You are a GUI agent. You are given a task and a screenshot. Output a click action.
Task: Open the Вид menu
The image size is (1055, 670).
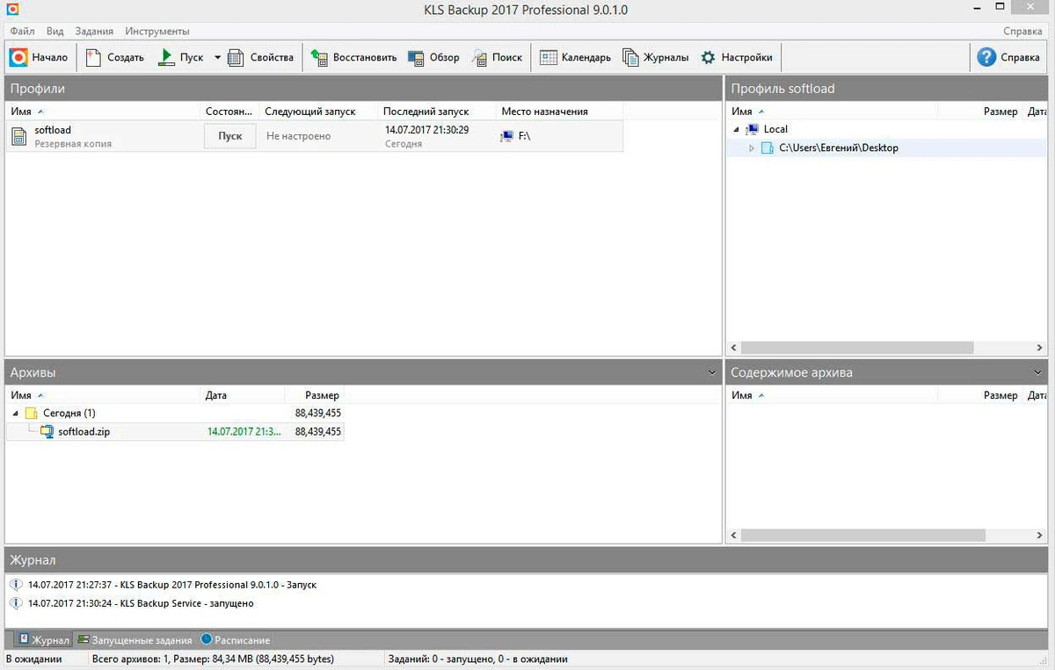(x=55, y=31)
